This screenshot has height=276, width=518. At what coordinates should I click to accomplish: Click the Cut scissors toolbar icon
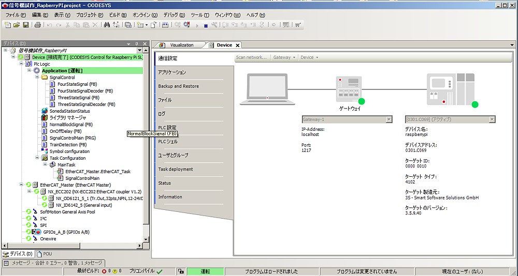[67, 25]
